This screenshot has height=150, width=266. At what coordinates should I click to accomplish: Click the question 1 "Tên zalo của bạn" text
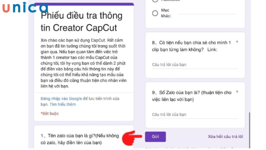tap(80, 139)
